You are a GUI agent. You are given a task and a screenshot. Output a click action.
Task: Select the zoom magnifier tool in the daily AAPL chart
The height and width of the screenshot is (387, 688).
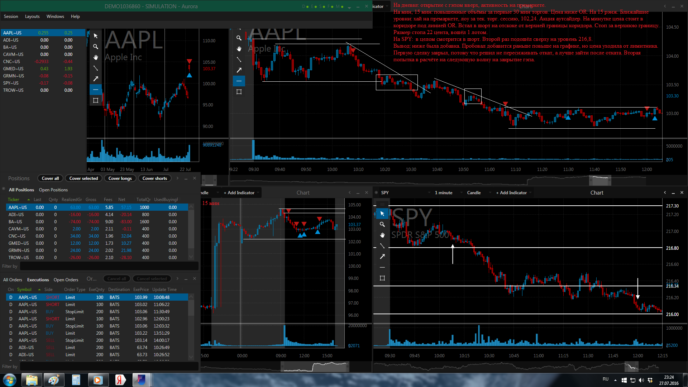(96, 47)
